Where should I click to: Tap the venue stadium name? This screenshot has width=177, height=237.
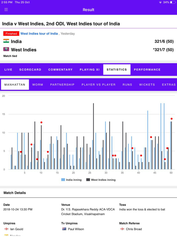[88, 212]
